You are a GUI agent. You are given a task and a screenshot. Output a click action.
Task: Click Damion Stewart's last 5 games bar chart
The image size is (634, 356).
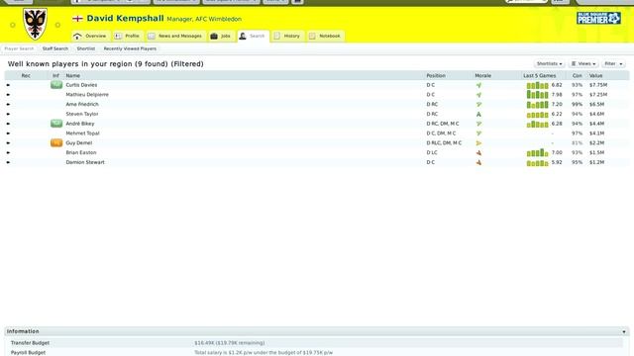tap(537, 163)
